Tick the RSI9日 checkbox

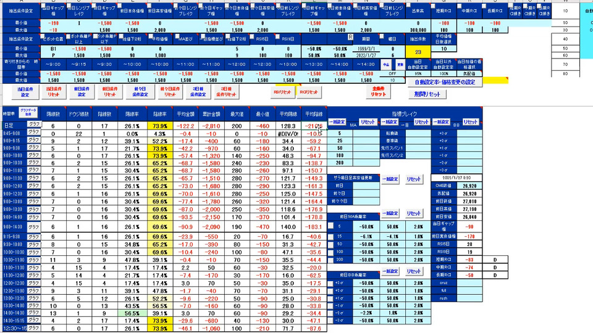pos(278,36)
